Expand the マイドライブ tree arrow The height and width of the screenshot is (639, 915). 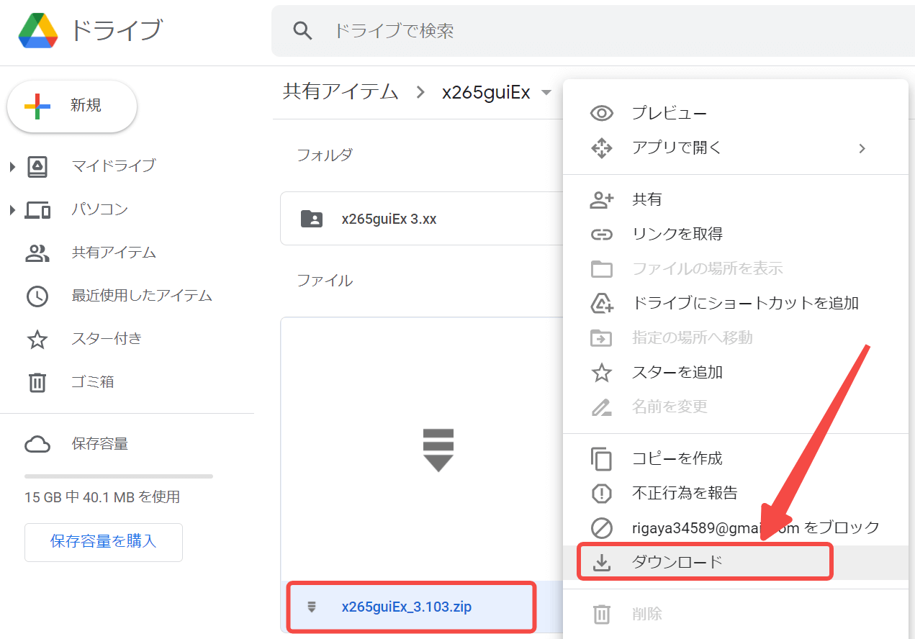click(12, 167)
